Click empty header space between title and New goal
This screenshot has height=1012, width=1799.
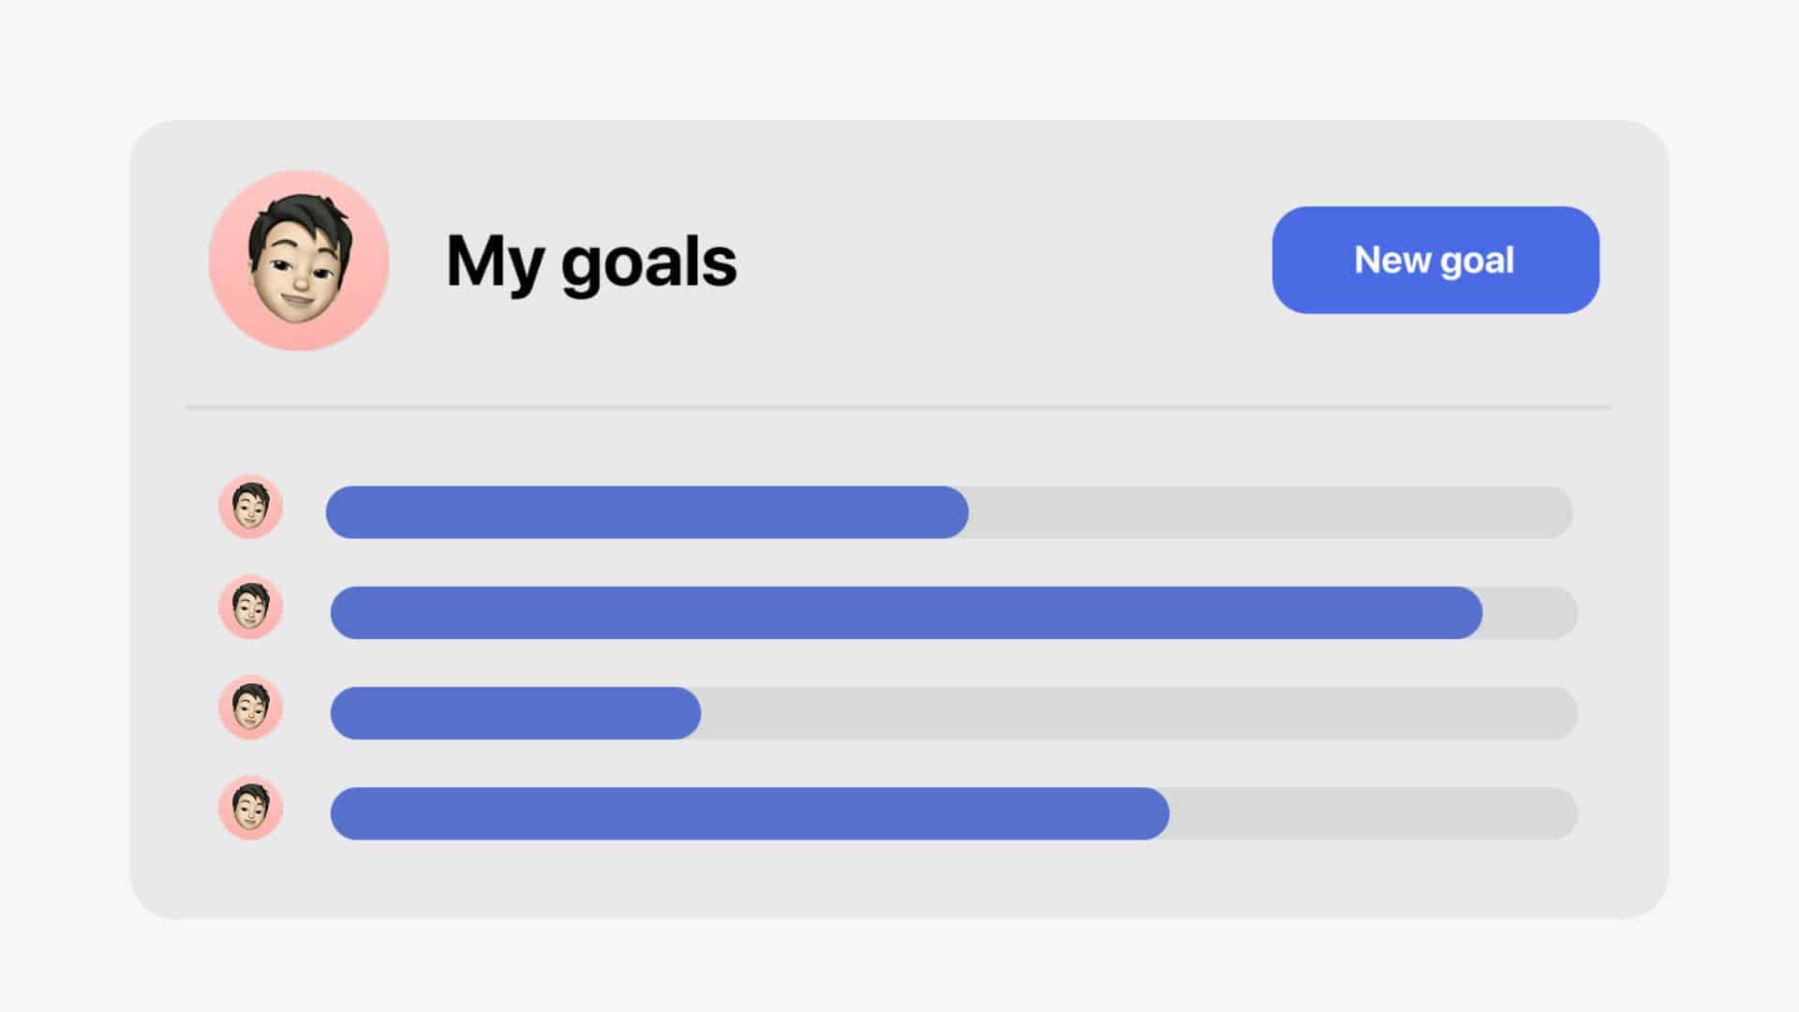(x=1003, y=260)
